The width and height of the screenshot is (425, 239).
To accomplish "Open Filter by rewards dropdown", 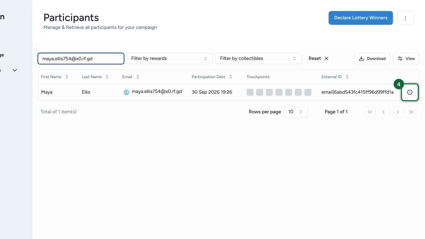I will [169, 58].
